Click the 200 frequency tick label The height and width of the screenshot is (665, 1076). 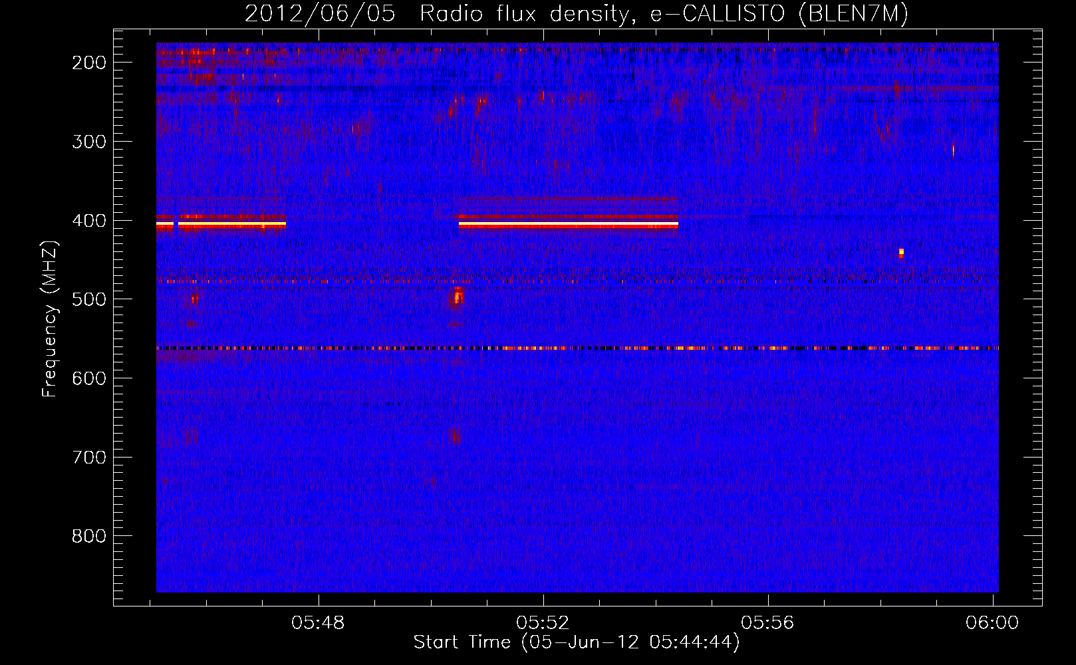point(89,63)
